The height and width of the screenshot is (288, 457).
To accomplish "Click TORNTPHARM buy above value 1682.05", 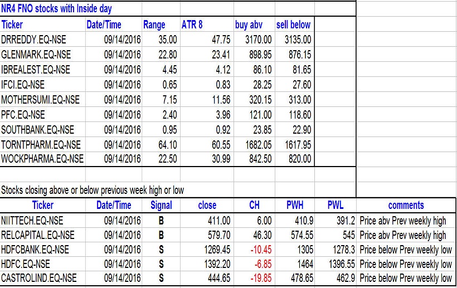I will [258, 145].
